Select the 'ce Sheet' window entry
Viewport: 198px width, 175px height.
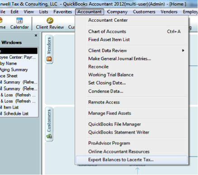point(19,76)
